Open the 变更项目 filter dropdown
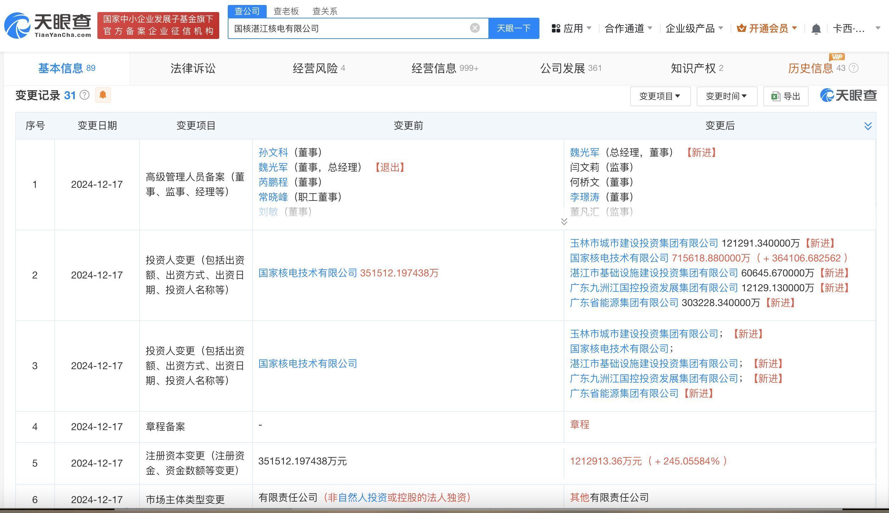The width and height of the screenshot is (889, 513). (660, 96)
